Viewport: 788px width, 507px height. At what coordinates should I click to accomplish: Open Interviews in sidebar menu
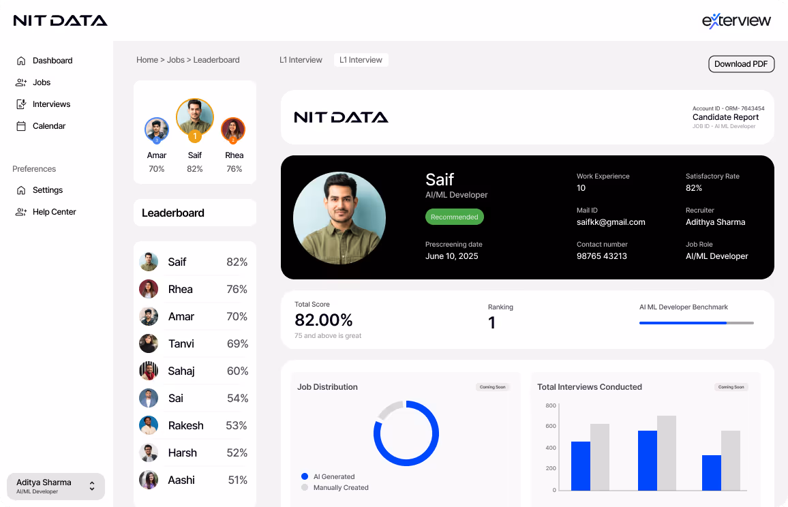tap(52, 104)
